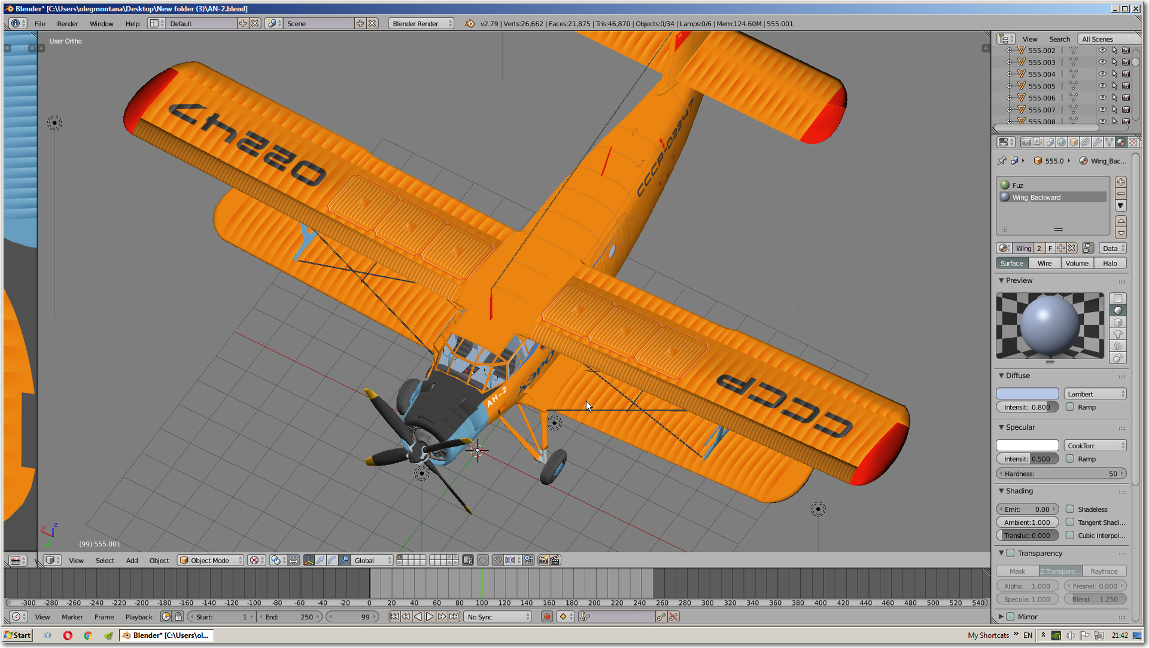This screenshot has width=1149, height=648.
Task: Move material slot up in list
Action: click(x=1121, y=221)
